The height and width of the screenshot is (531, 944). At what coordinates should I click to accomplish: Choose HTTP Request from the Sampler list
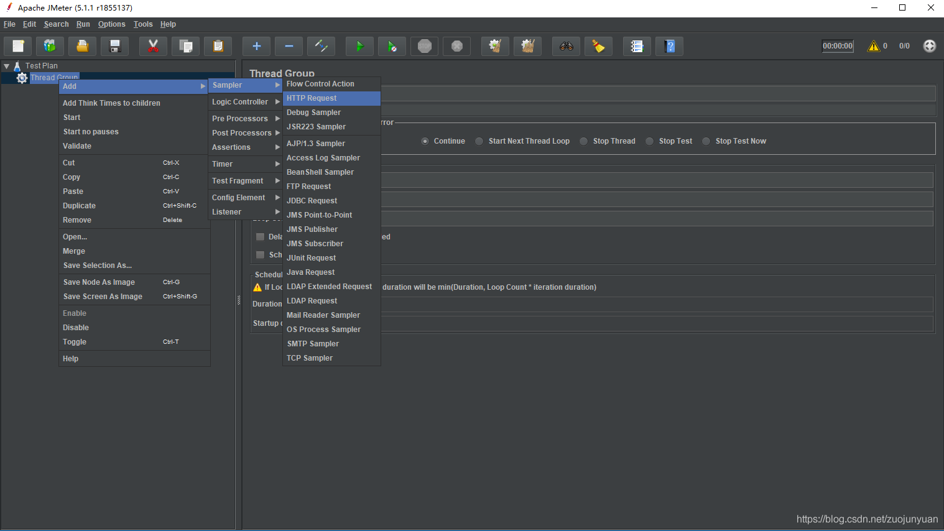(331, 98)
